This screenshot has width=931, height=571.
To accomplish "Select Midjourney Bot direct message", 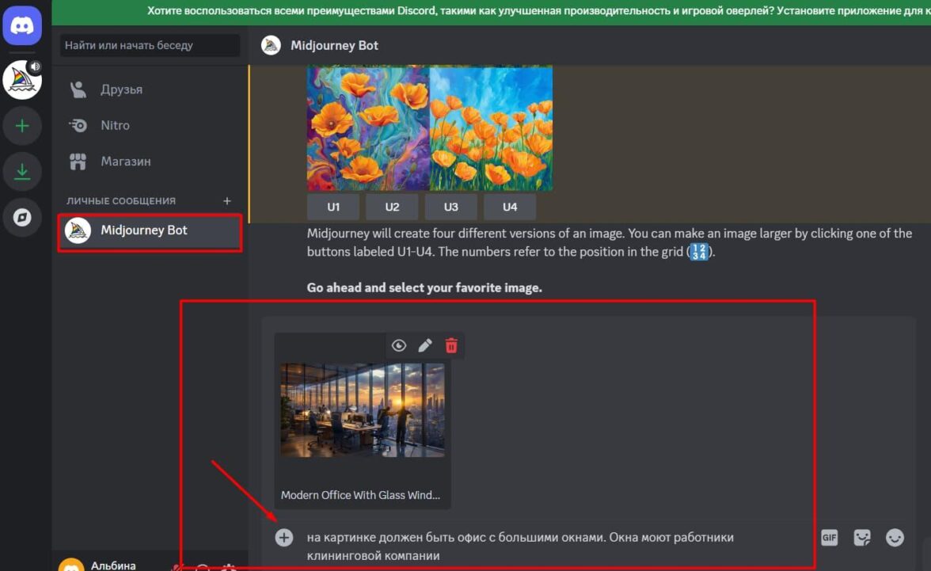I will (150, 230).
